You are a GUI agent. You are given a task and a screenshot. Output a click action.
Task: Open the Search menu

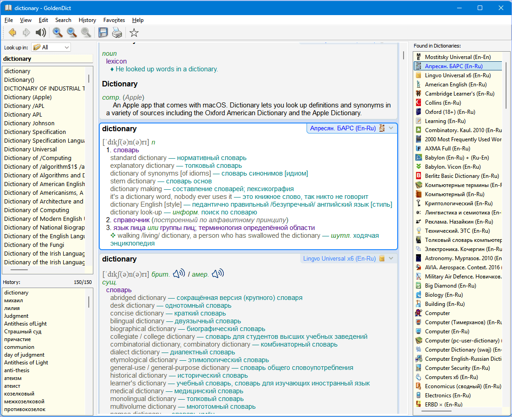click(x=63, y=20)
